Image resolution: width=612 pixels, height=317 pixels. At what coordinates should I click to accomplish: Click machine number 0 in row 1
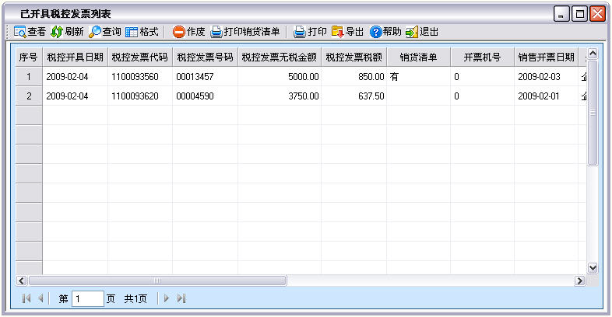(x=483, y=77)
